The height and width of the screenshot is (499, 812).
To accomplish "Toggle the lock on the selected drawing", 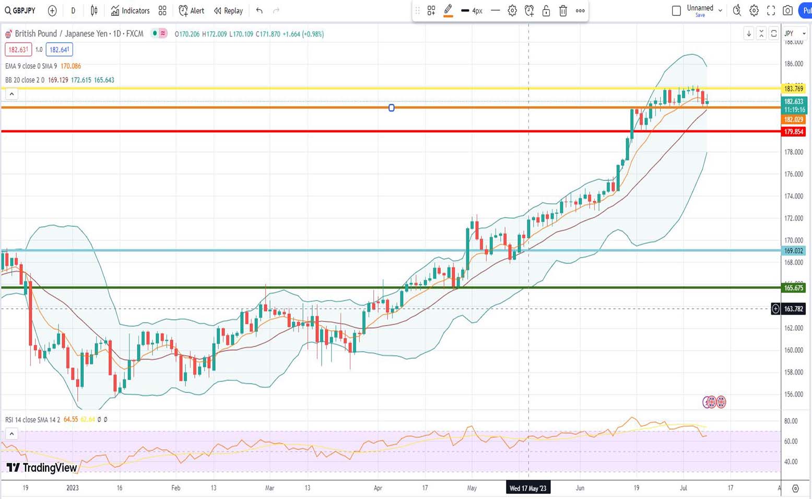I will (x=546, y=10).
